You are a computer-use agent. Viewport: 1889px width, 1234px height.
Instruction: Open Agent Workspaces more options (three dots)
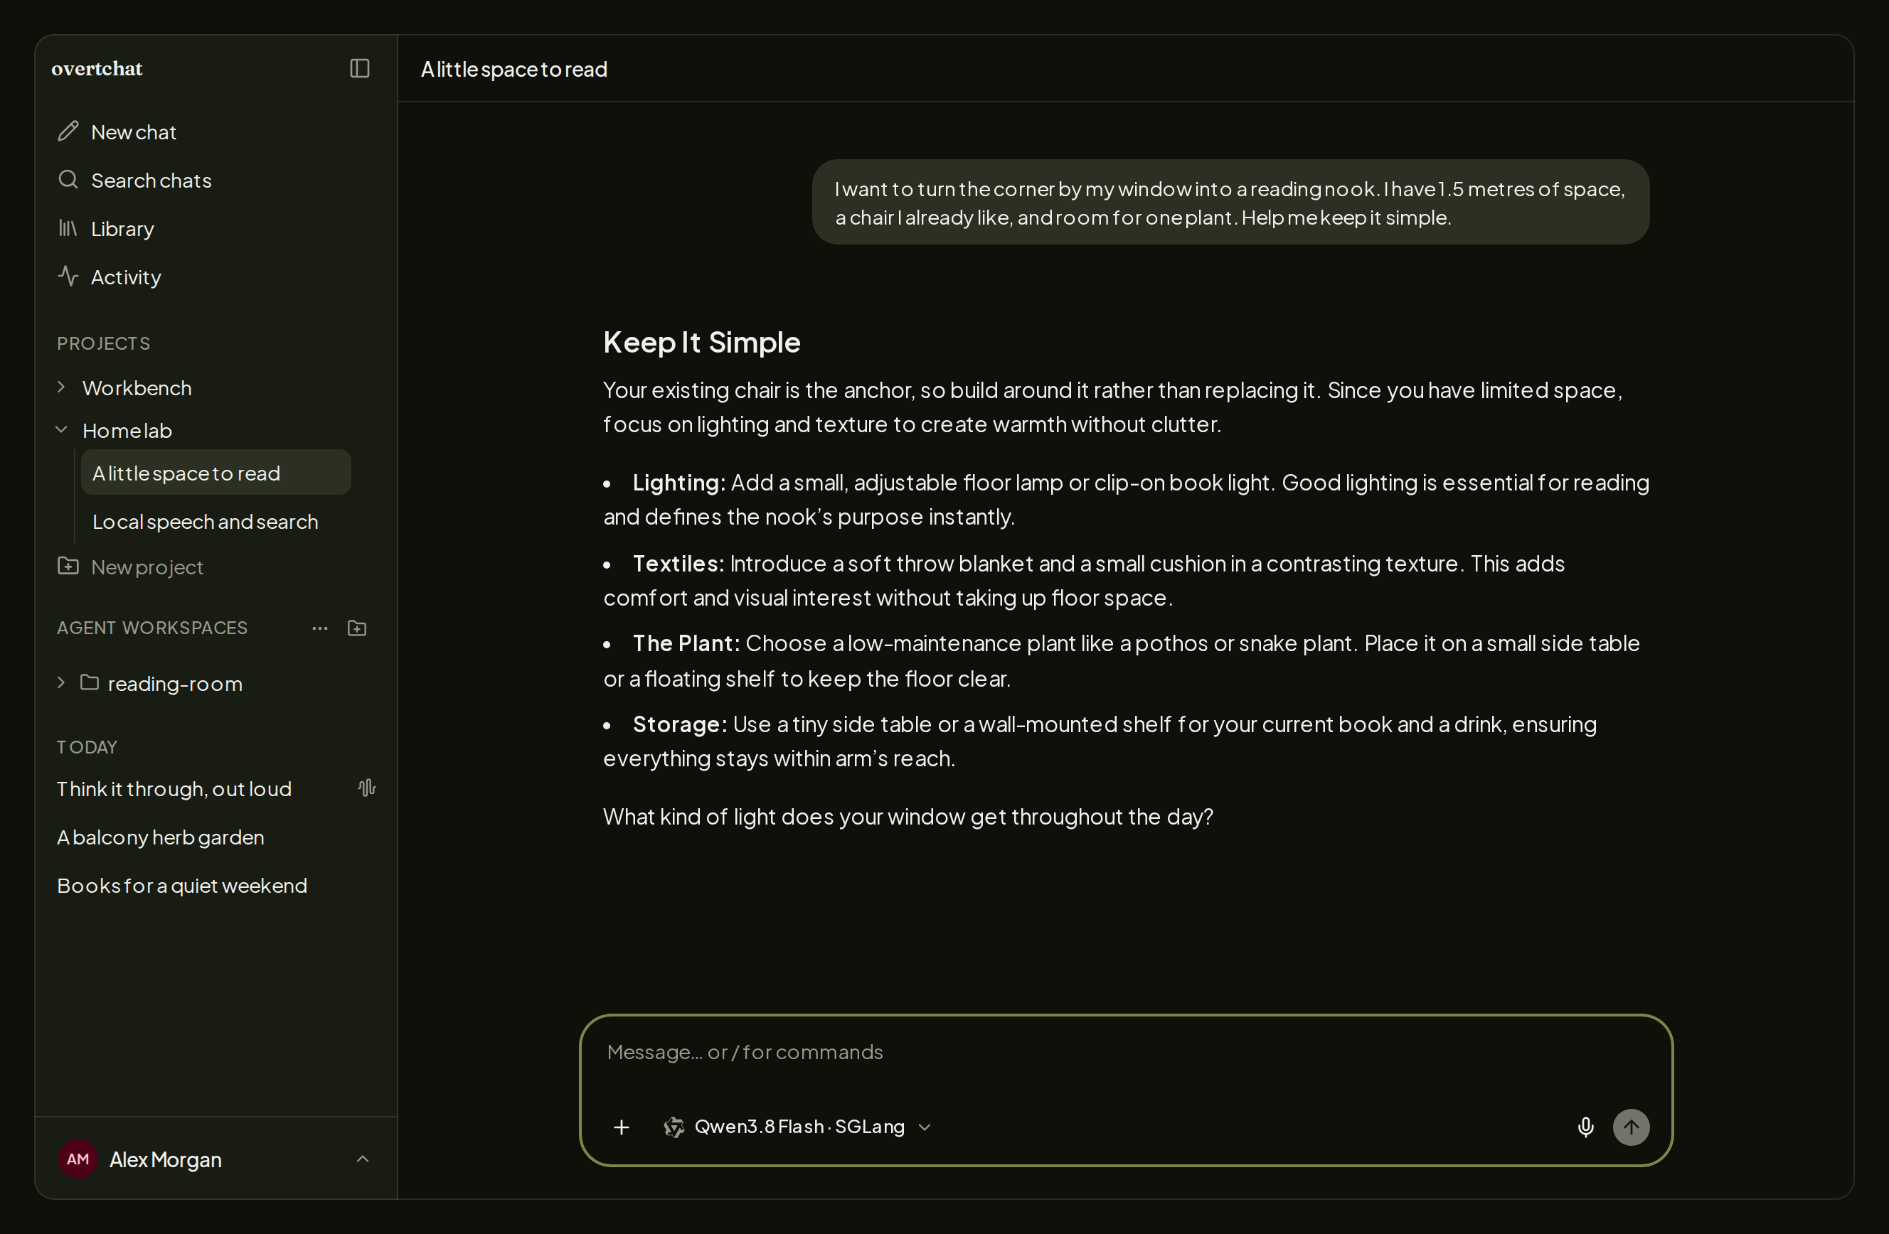[320, 628]
